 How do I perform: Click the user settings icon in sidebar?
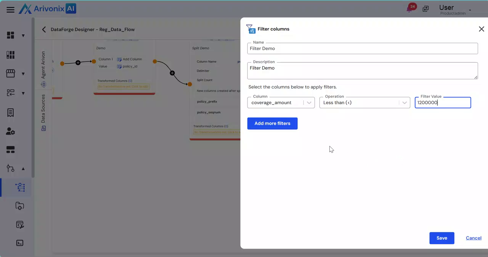click(10, 131)
